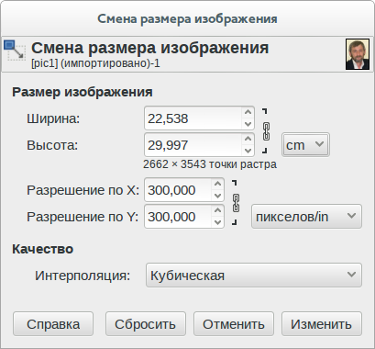Click the Ширина field containing 22,538
The image size is (375, 349).
coord(193,118)
